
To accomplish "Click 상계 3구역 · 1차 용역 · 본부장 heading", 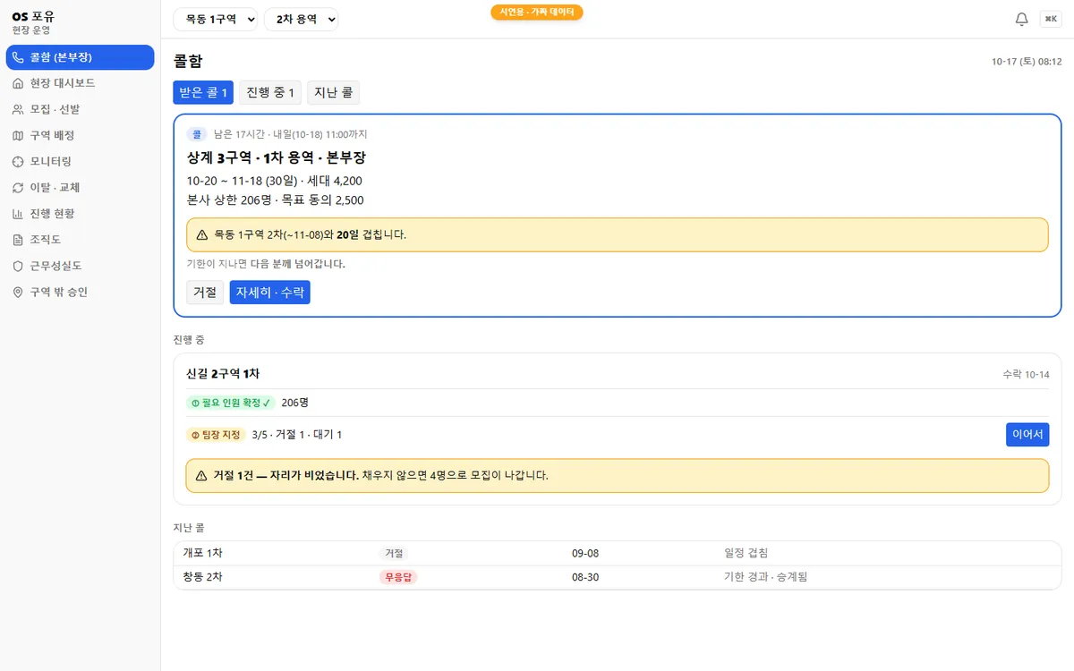I will pyautogui.click(x=277, y=157).
